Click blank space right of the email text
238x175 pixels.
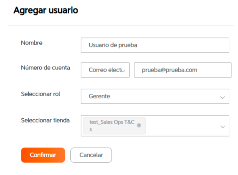tap(214, 70)
